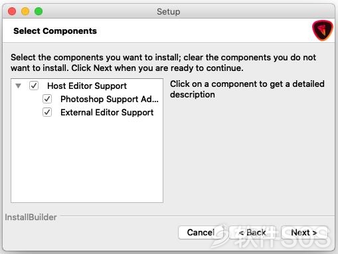Image resolution: width=338 pixels, height=254 pixels.
Task: Continue with the Next > button
Action: point(304,232)
